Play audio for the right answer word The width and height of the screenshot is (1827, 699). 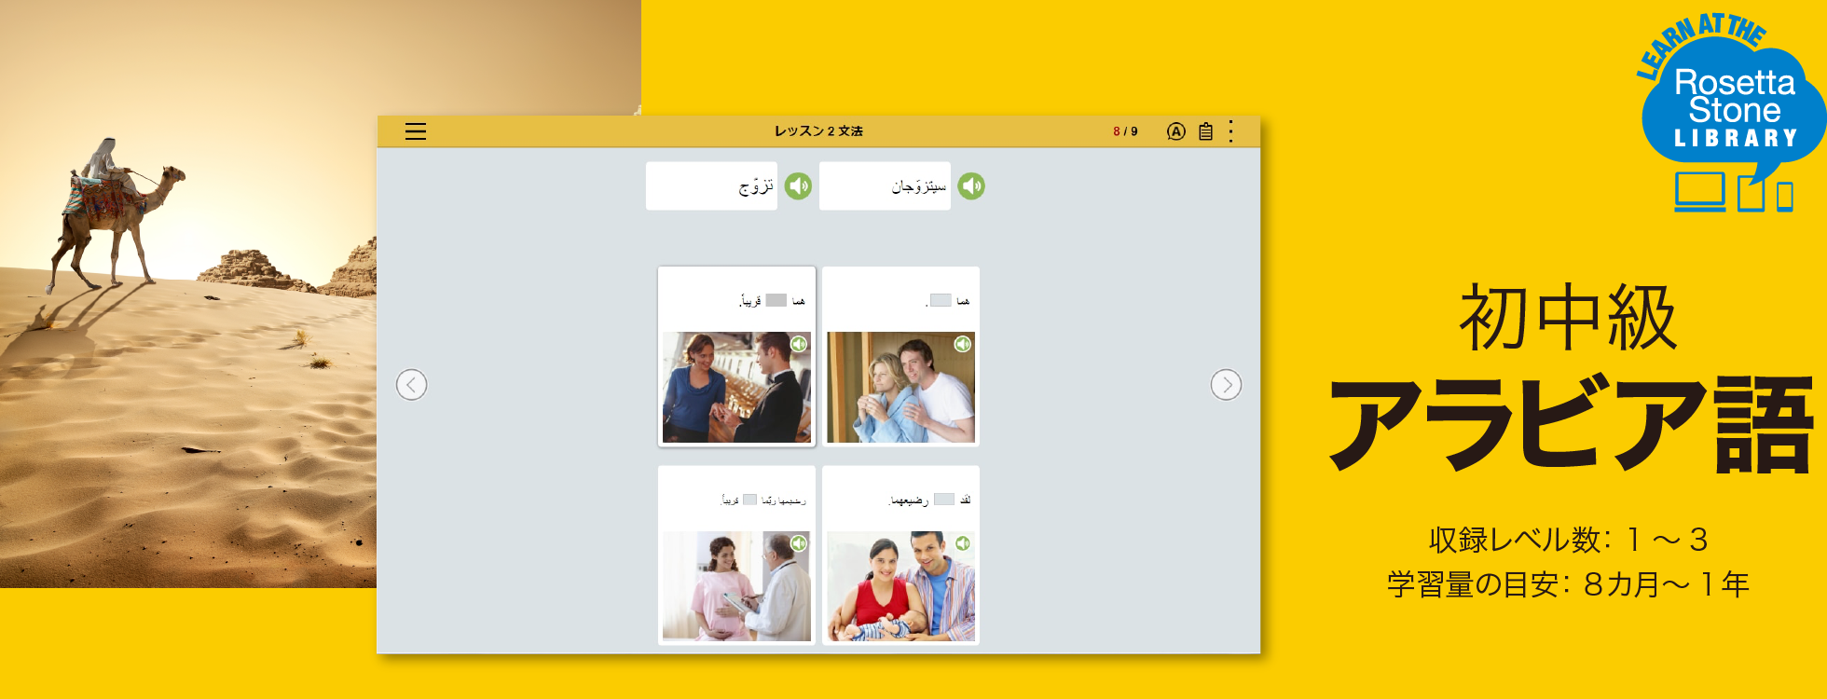click(971, 186)
